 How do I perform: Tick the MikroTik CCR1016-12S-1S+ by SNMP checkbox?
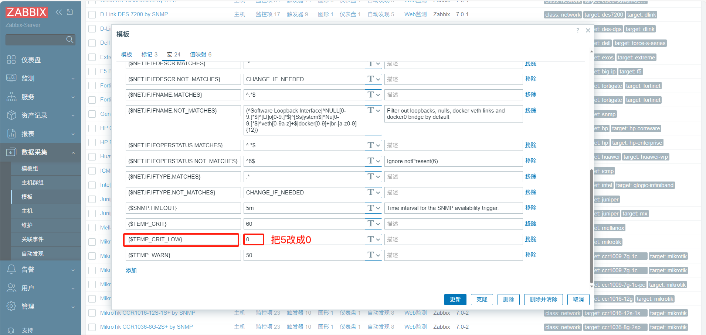click(92, 313)
